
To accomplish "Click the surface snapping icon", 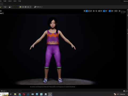I will [96, 11].
